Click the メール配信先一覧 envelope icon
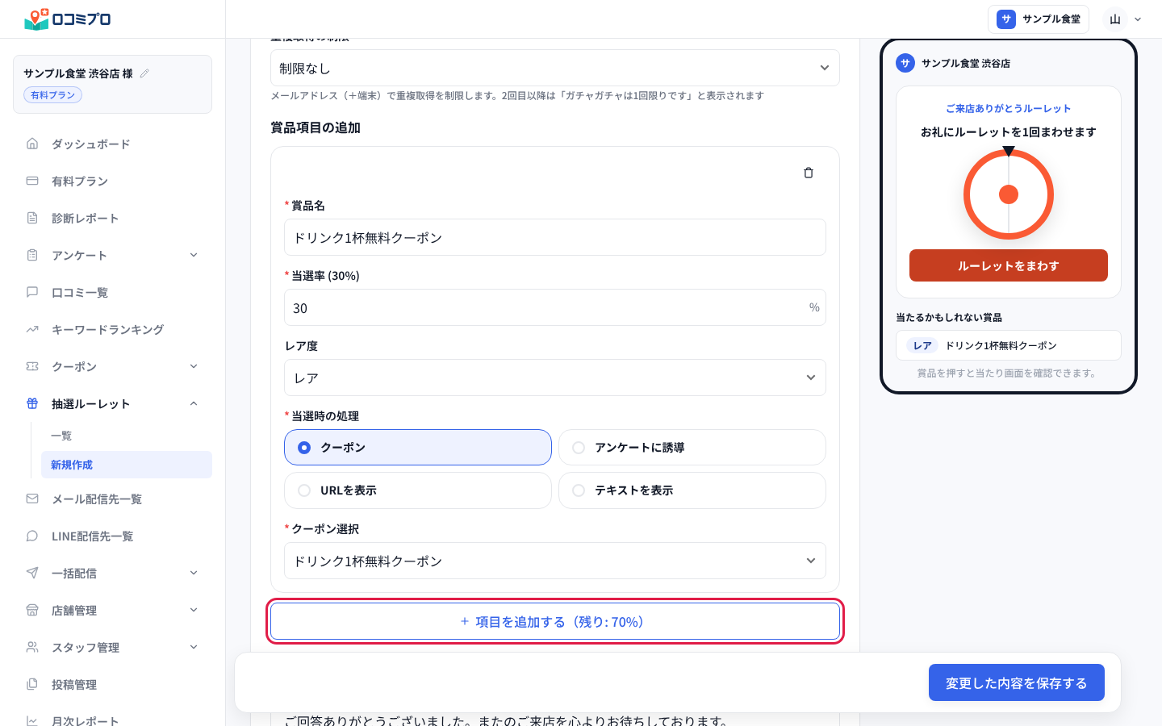Viewport: 1162px width, 726px height. tap(32, 499)
